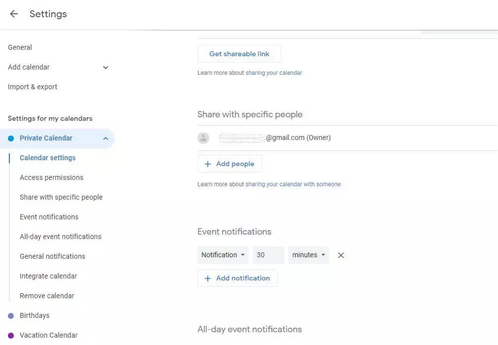Open Vacation Calendar settings

(x=48, y=335)
